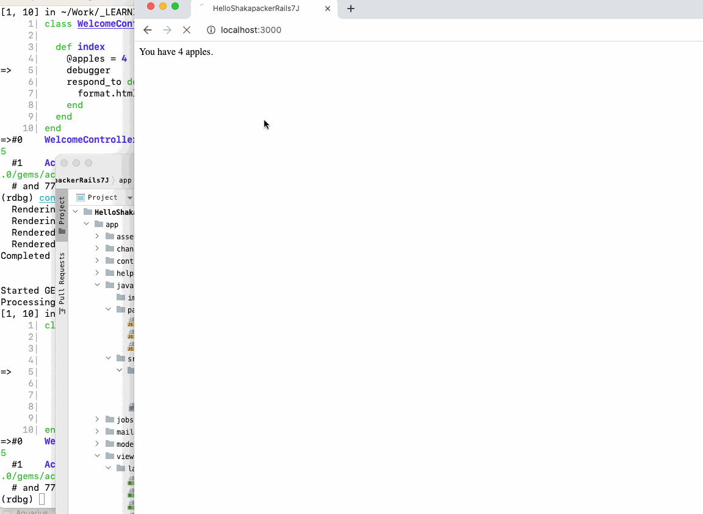This screenshot has width=703, height=514.
Task: Switch to the HelloShakapackerRails7J browser tab
Action: [x=256, y=9]
